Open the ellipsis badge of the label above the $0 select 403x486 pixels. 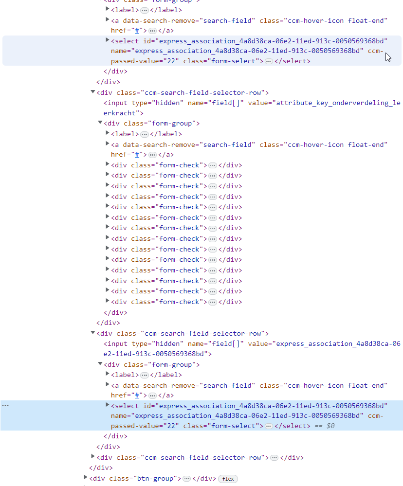145,376
